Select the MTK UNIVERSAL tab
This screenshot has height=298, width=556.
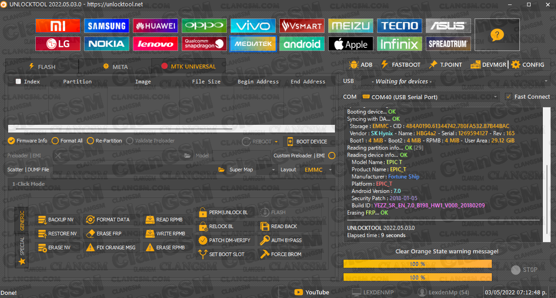coord(188,66)
